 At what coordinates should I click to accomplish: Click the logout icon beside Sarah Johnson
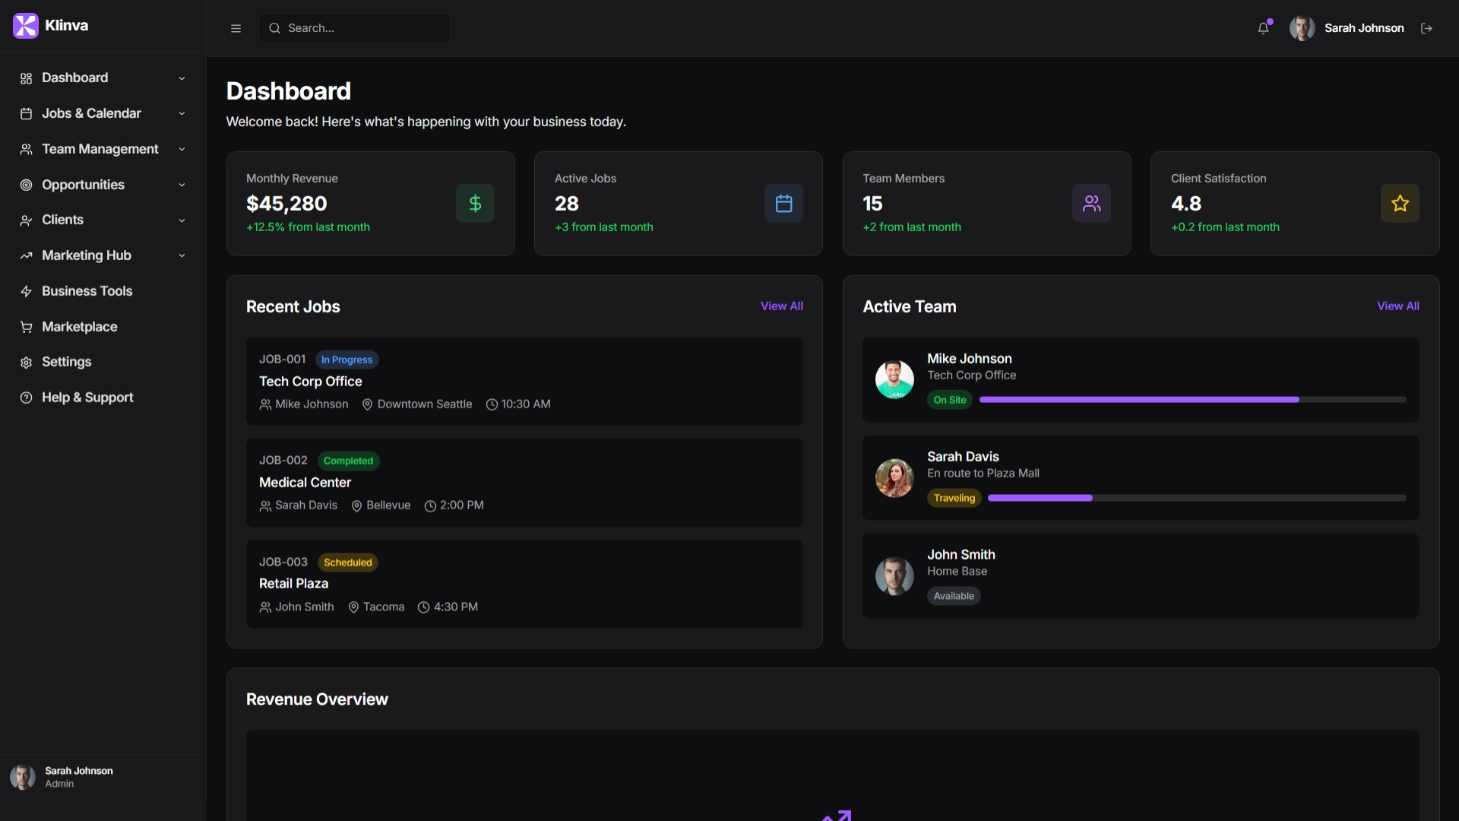coord(1426,28)
